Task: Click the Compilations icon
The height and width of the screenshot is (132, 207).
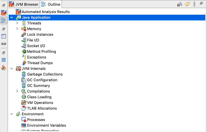Action: tap(24, 91)
